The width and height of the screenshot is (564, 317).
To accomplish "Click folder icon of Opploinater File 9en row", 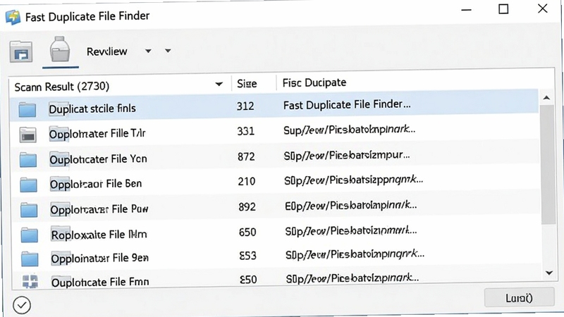I will click(30, 259).
